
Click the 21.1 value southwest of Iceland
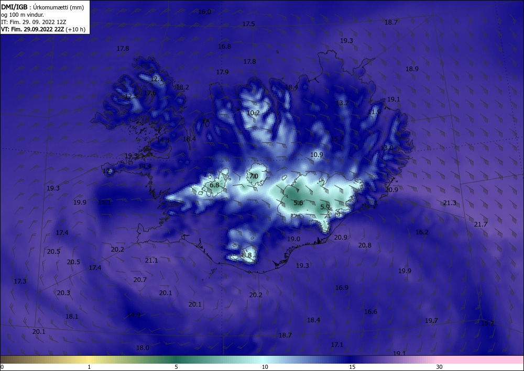pos(151,261)
